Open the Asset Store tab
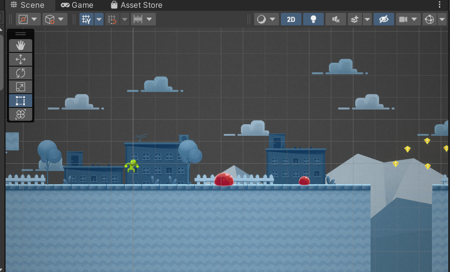 (x=137, y=5)
